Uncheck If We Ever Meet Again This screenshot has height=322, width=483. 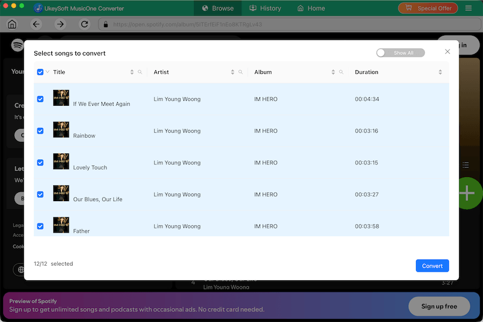pos(40,99)
